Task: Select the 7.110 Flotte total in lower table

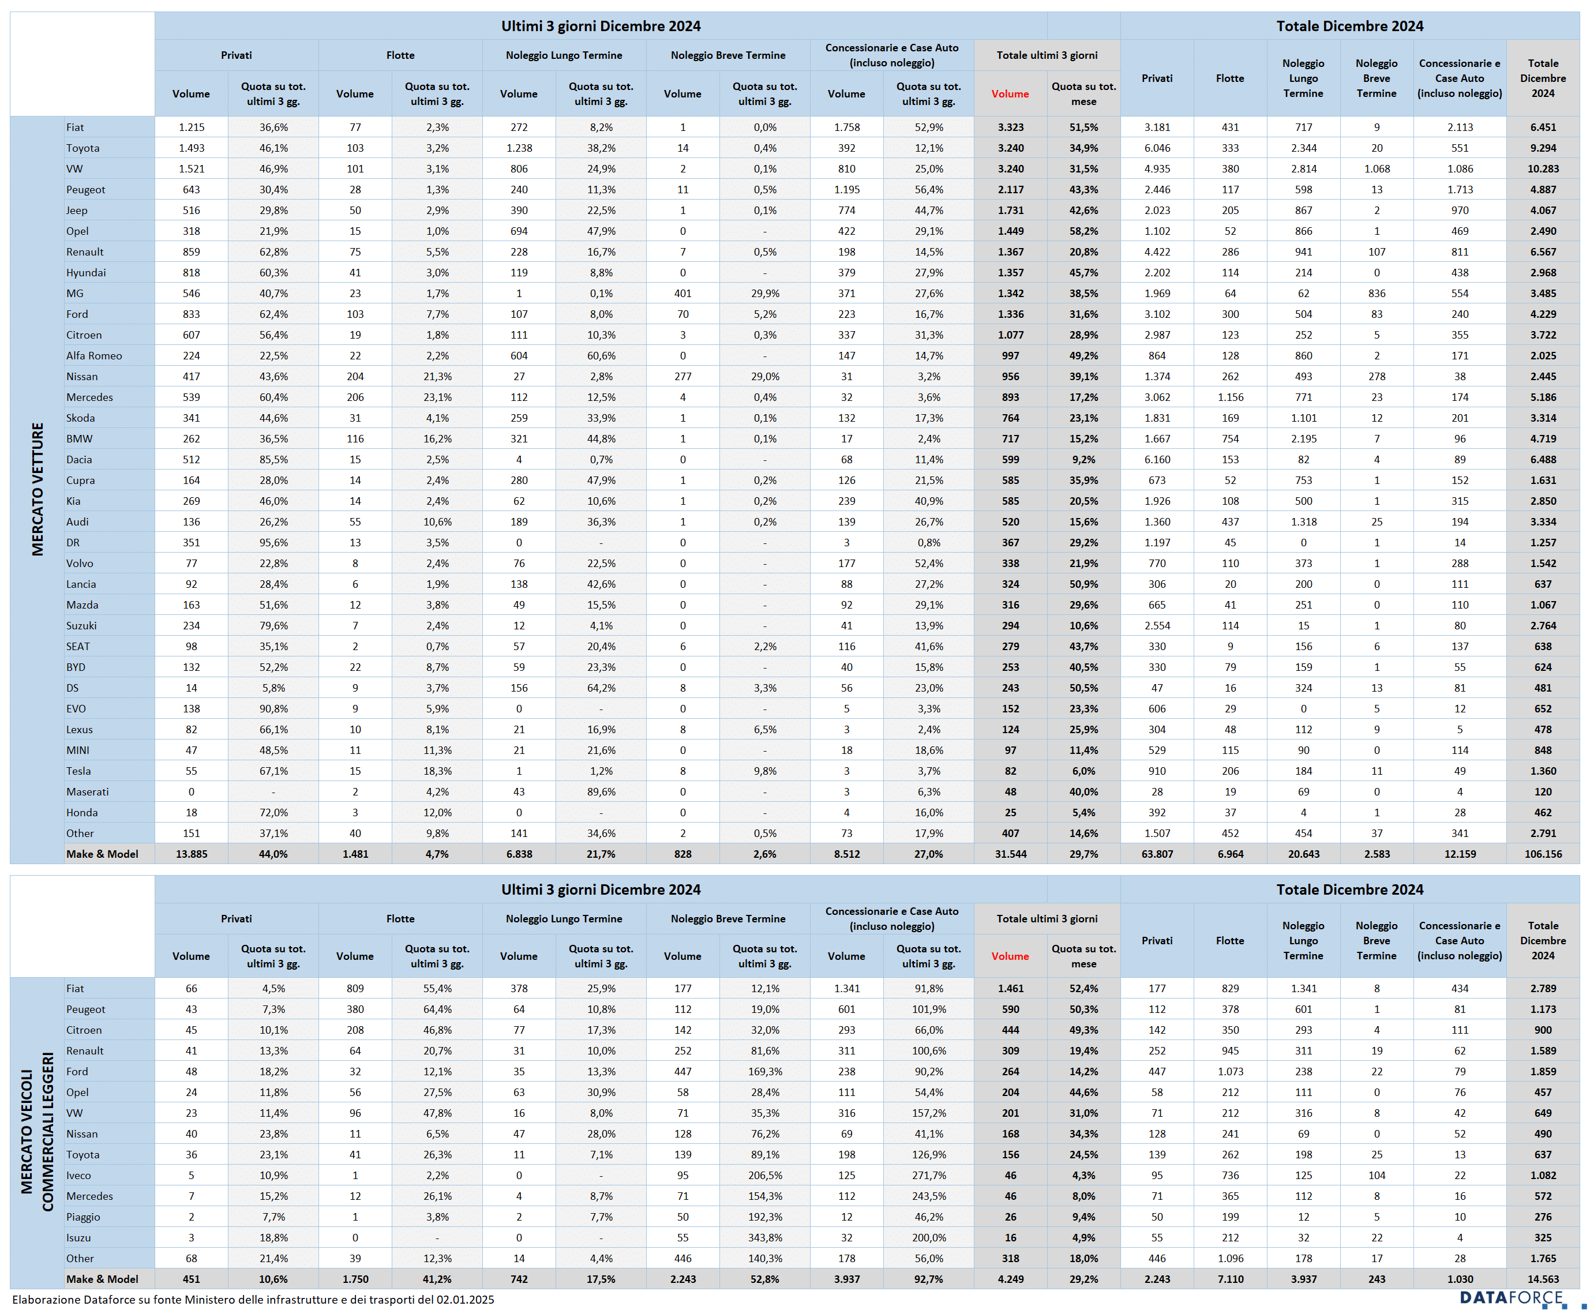Action: point(1230,1279)
